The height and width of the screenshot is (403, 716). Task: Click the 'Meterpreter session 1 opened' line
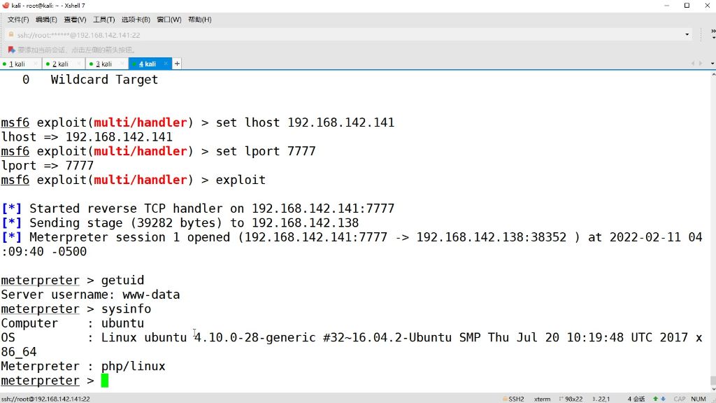[x=352, y=244]
